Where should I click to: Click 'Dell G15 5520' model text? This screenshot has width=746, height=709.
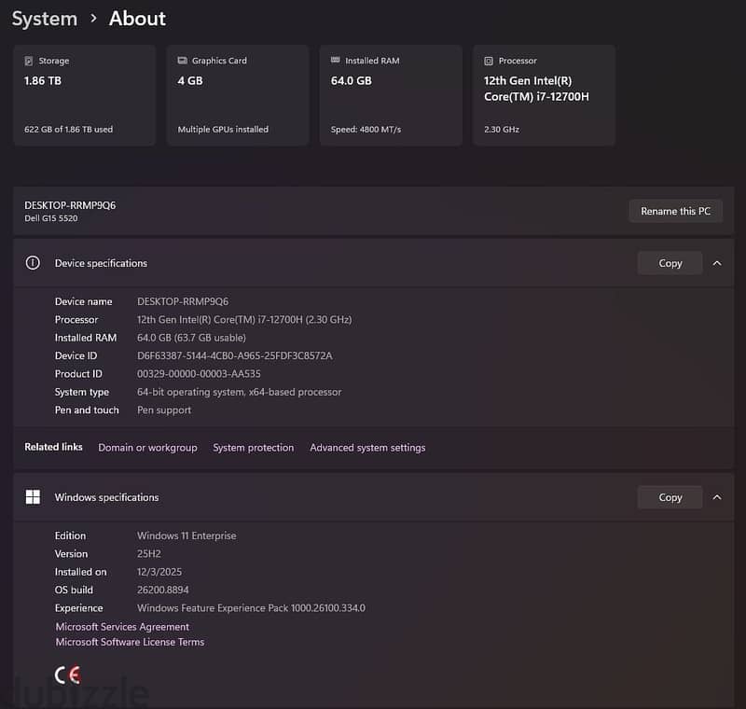(51, 218)
